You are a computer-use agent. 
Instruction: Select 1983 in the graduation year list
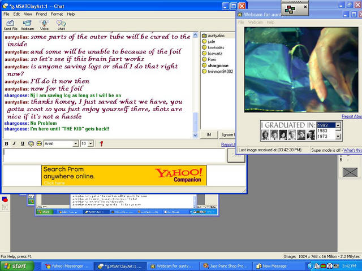pos(326,130)
